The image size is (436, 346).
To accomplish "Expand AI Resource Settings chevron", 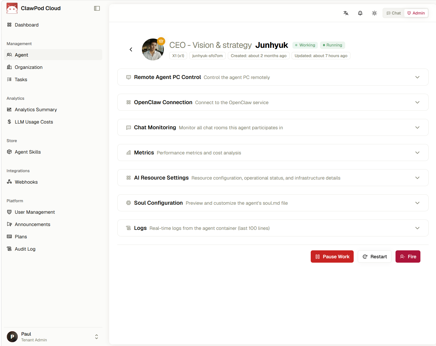I will point(417,178).
